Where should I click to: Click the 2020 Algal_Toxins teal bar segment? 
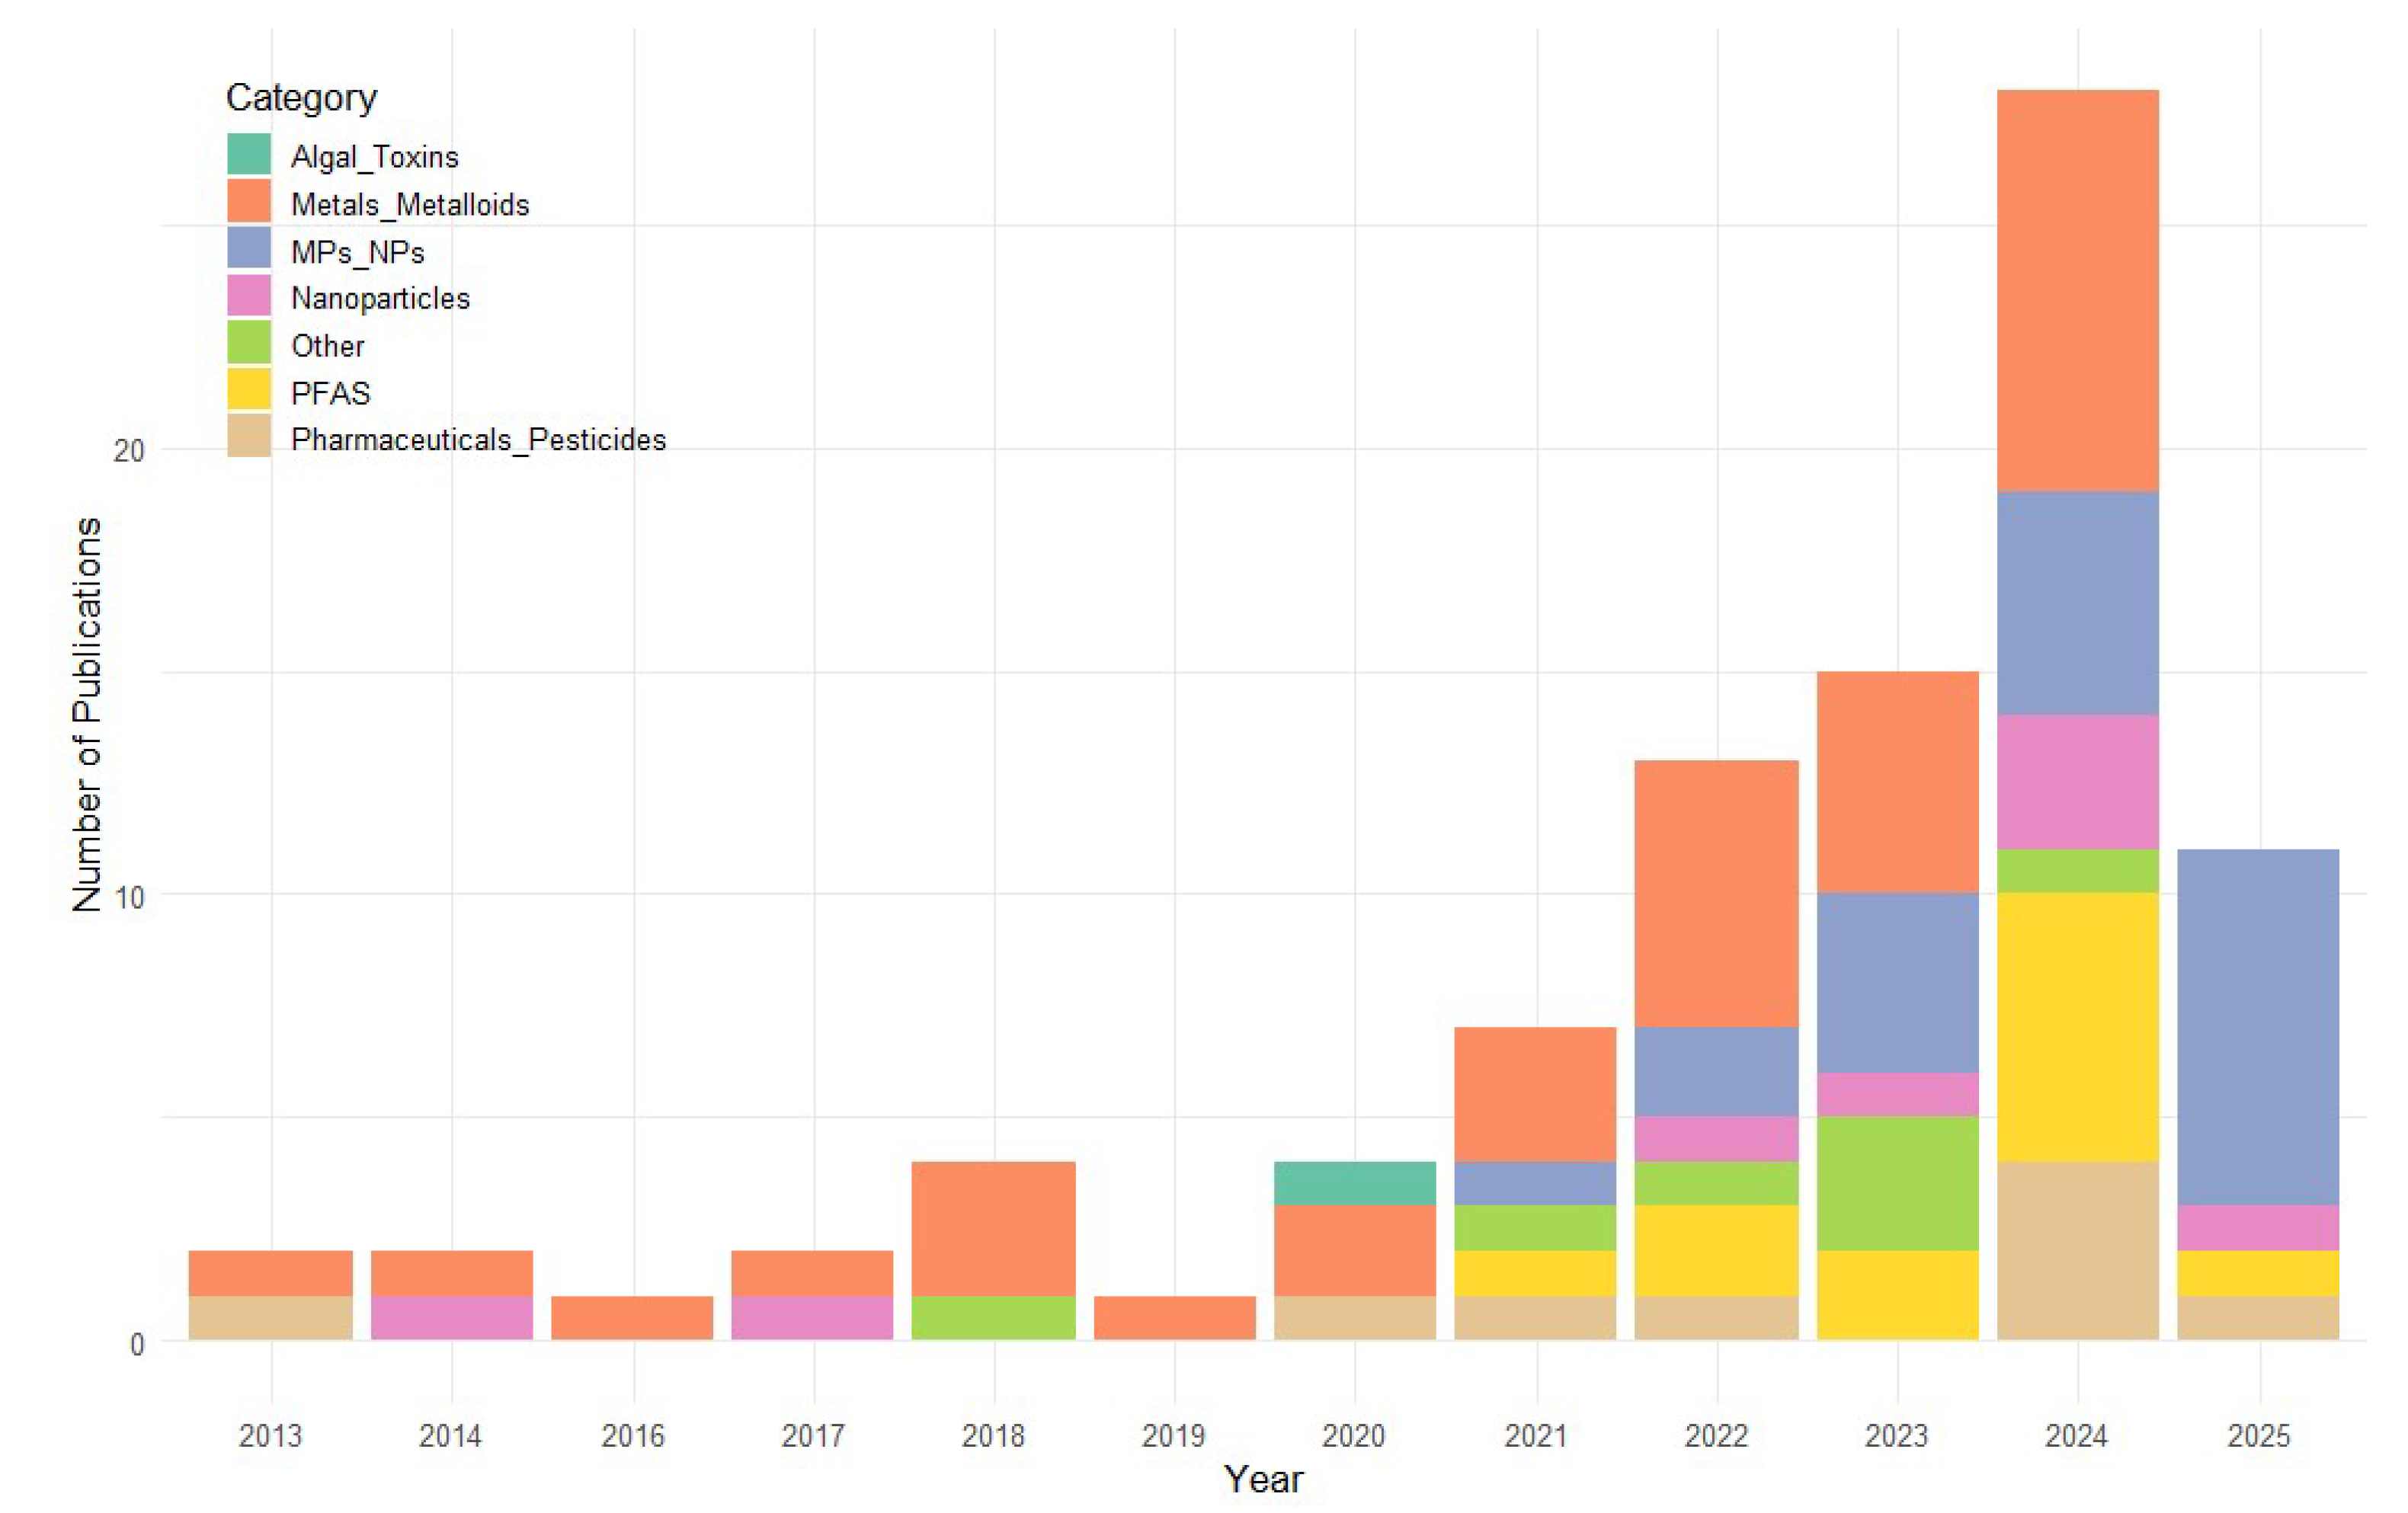1355,1183
